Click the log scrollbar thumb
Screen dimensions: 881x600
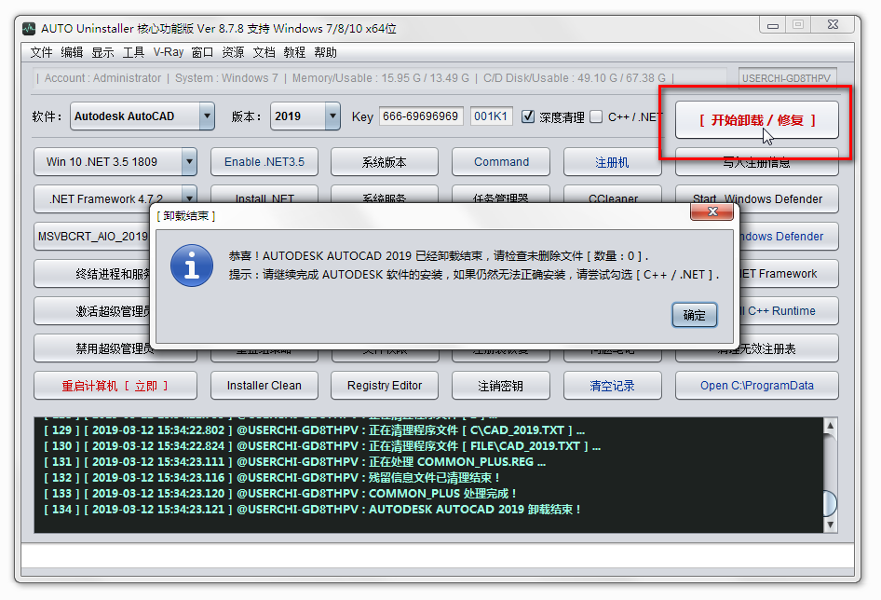click(x=830, y=503)
